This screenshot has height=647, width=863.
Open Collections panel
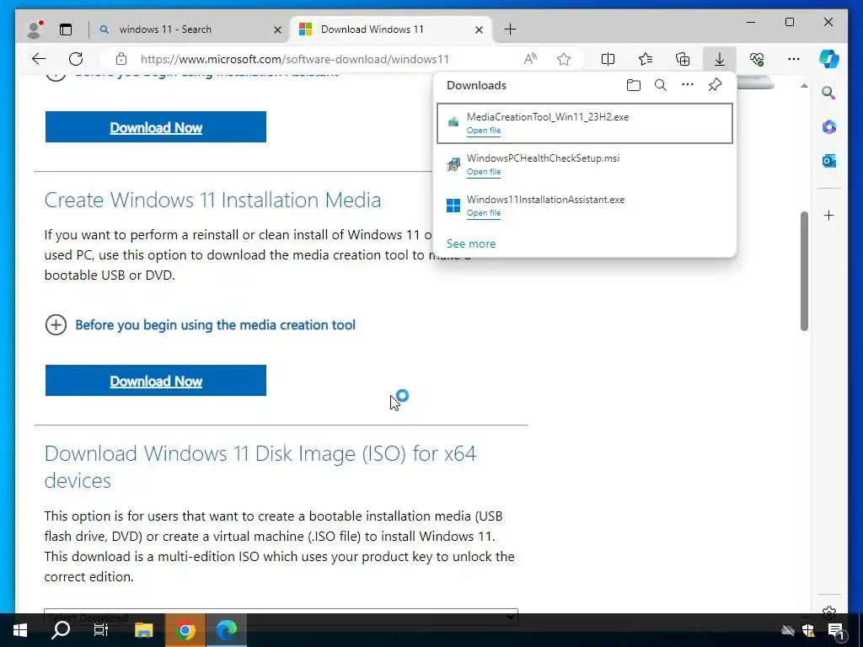[x=683, y=59]
